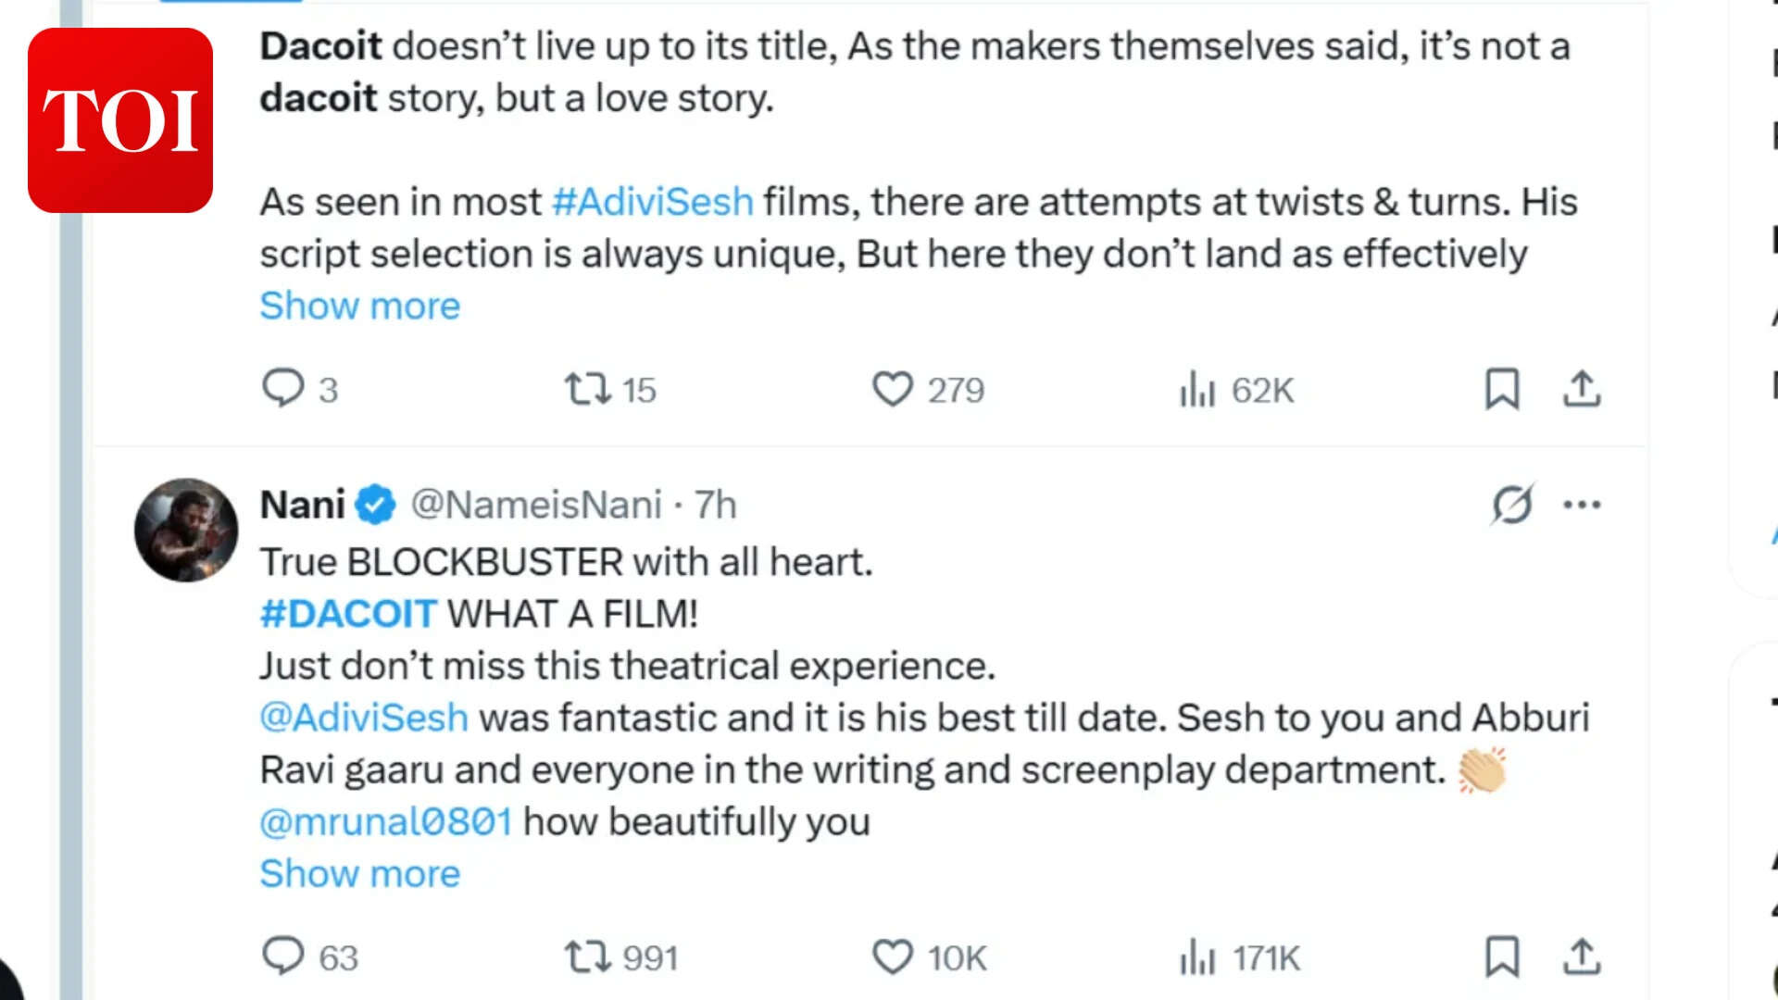Open view stats showing 171K on Nani's tweet
The image size is (1778, 1000).
click(1197, 956)
